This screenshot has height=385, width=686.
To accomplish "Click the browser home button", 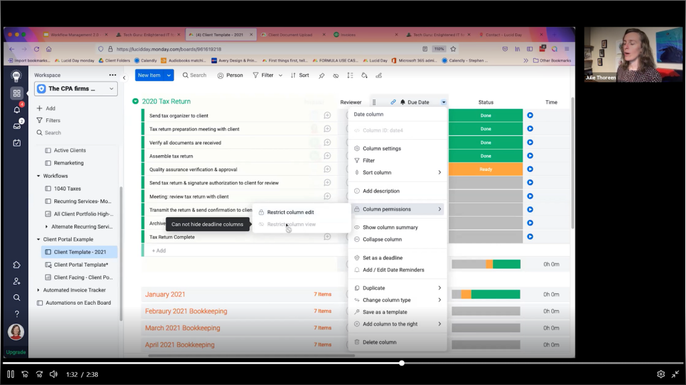I will pos(49,49).
